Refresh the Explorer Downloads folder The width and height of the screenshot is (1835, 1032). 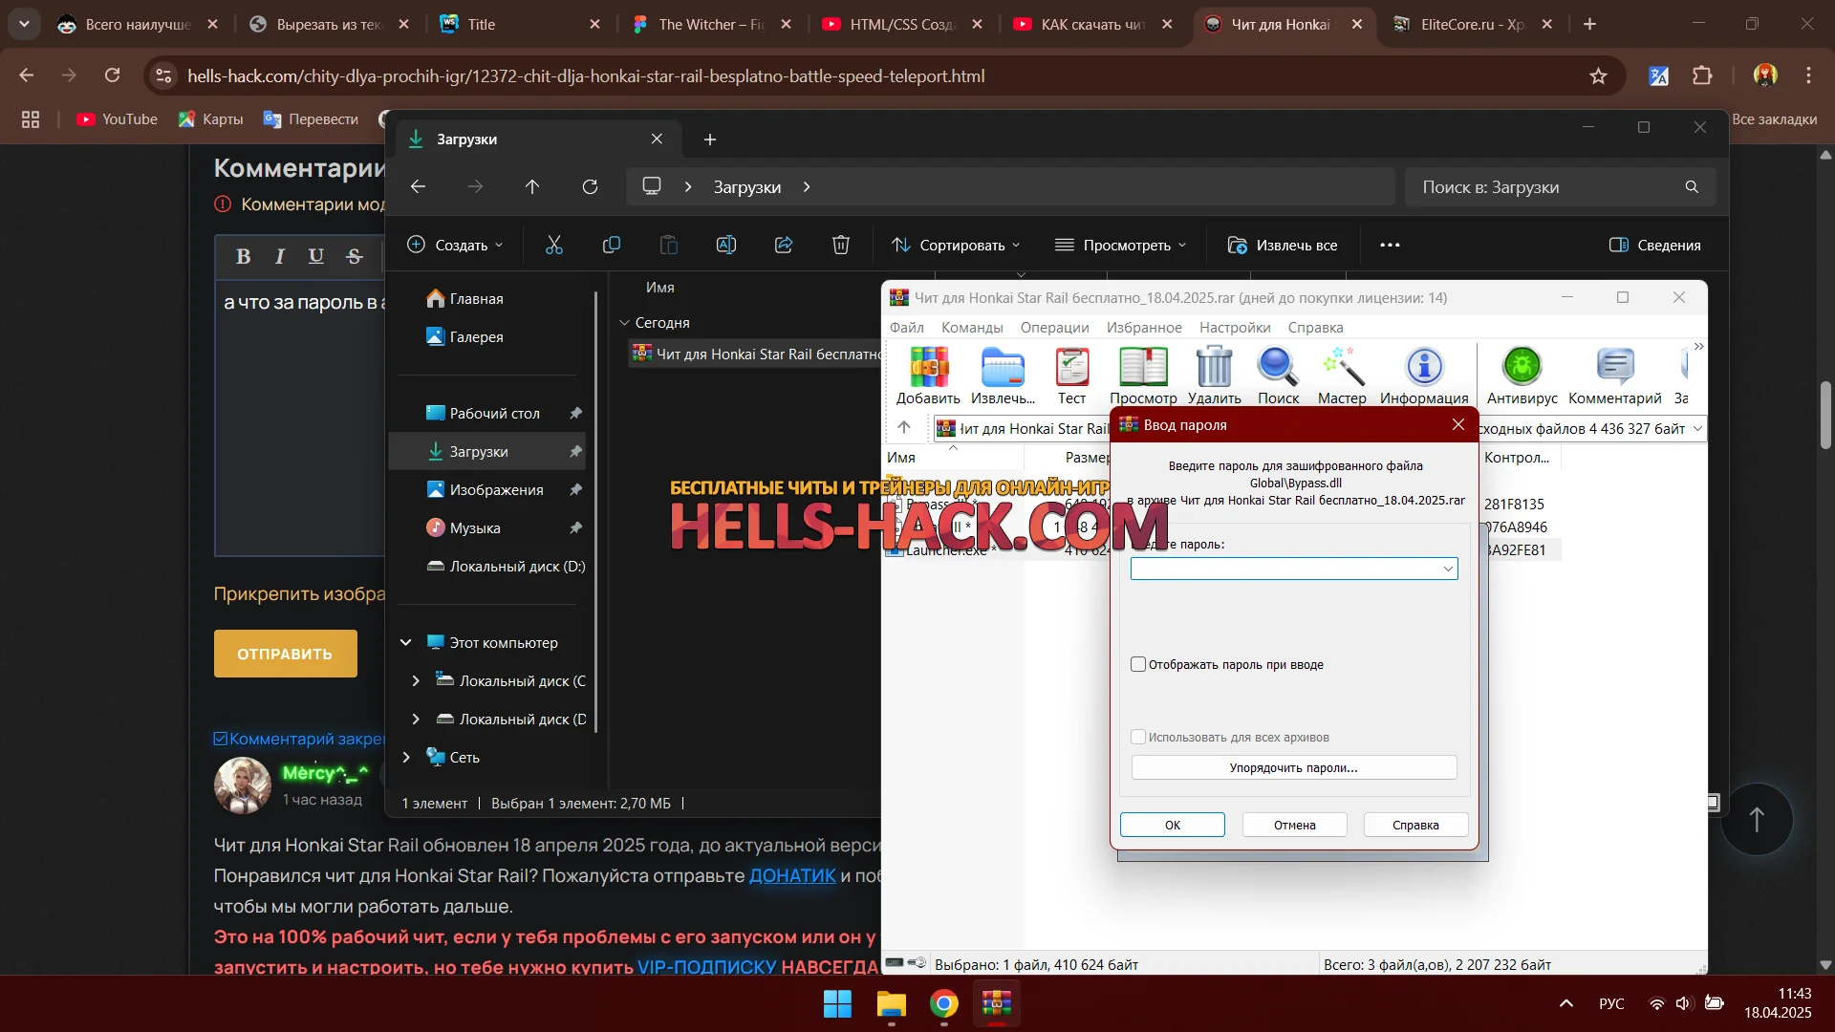(x=590, y=187)
